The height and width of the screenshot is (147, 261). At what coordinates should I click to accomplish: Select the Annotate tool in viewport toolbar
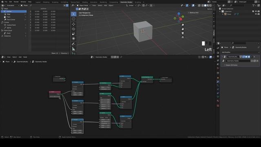point(73,44)
